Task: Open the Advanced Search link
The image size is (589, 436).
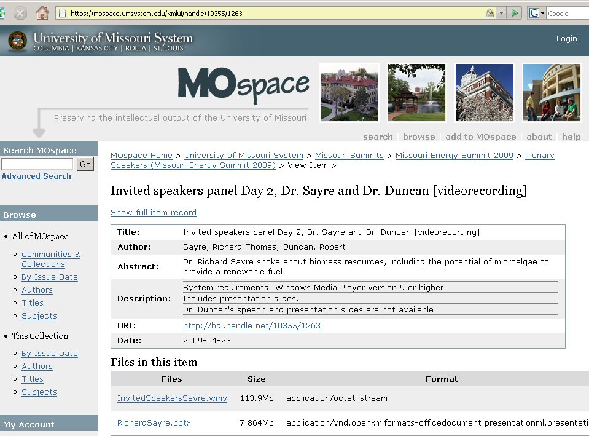Action: pos(36,176)
